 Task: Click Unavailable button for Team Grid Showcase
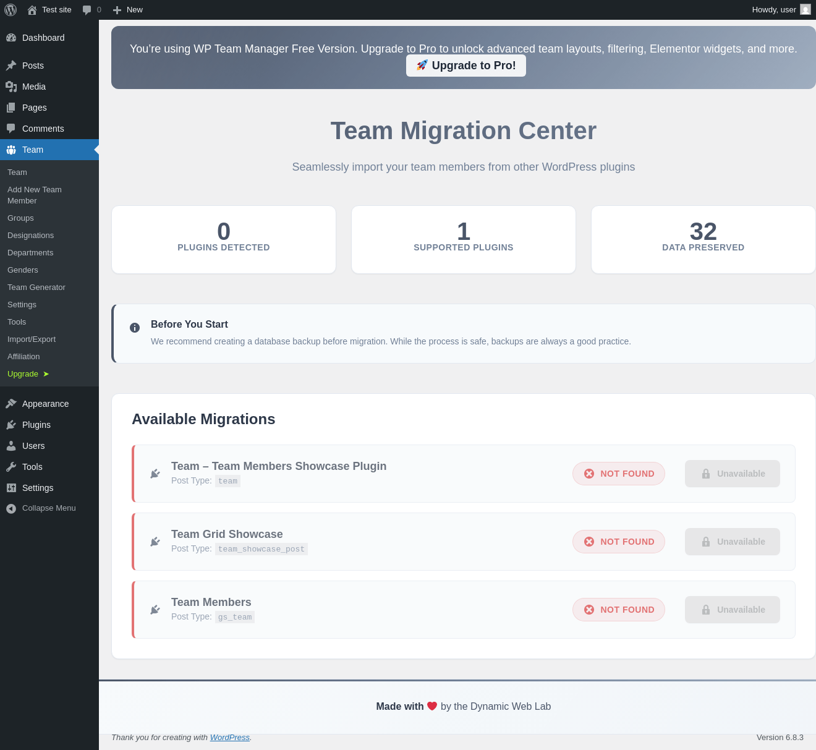point(733,542)
